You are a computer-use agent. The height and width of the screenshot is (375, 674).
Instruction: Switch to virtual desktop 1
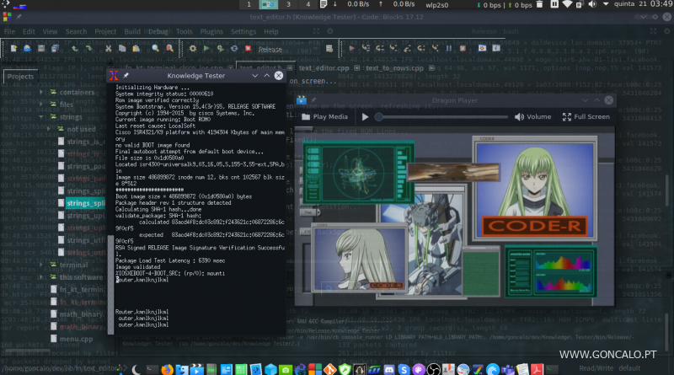point(249,4)
